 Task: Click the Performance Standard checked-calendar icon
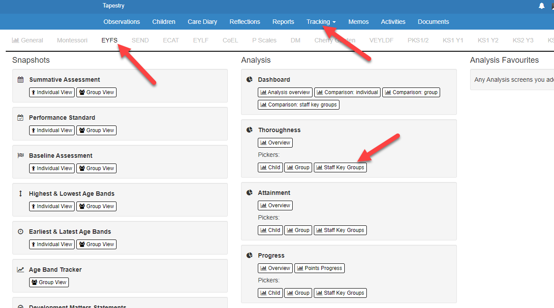click(x=20, y=118)
